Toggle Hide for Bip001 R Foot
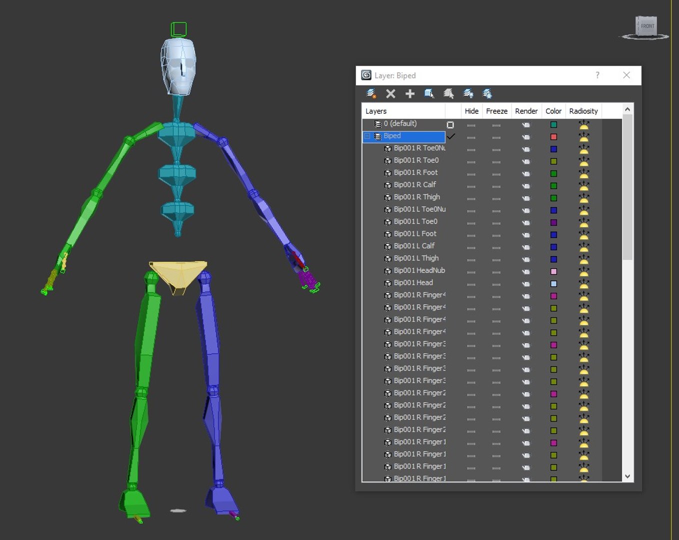 471,173
